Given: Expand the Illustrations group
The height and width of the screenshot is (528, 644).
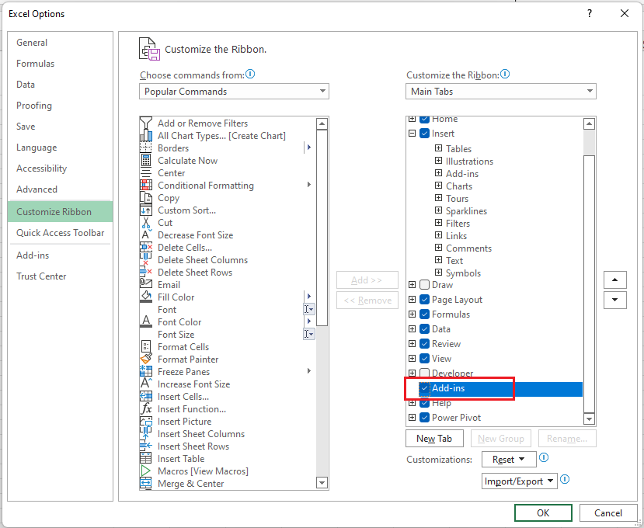Looking at the screenshot, I should point(439,161).
